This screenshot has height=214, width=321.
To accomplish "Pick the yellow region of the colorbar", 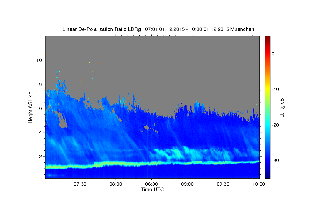I will pyautogui.click(x=267, y=89).
